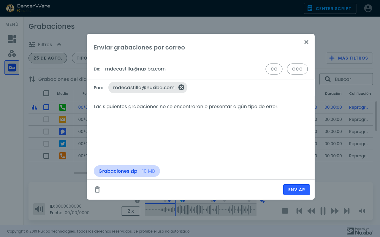Viewport: 380px width, 237px height.
Task: Sort by Medio column header
Action: coord(63,93)
